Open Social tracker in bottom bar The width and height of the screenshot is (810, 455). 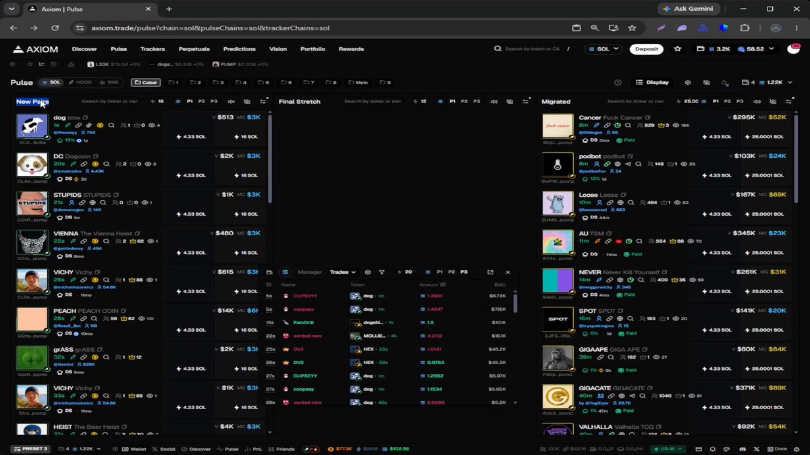pos(164,449)
